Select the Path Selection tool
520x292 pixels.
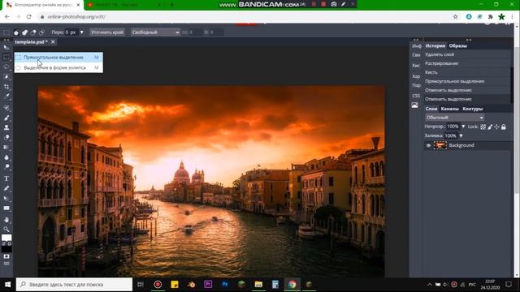coord(6,198)
